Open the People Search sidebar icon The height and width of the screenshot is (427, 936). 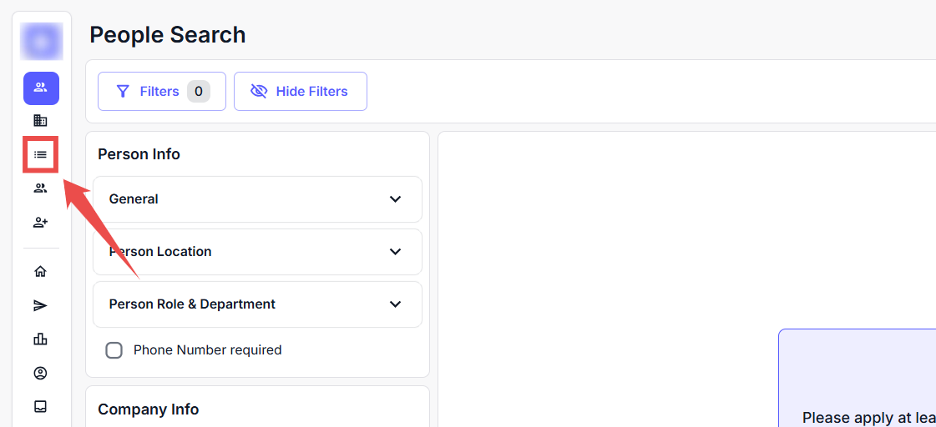(x=41, y=88)
